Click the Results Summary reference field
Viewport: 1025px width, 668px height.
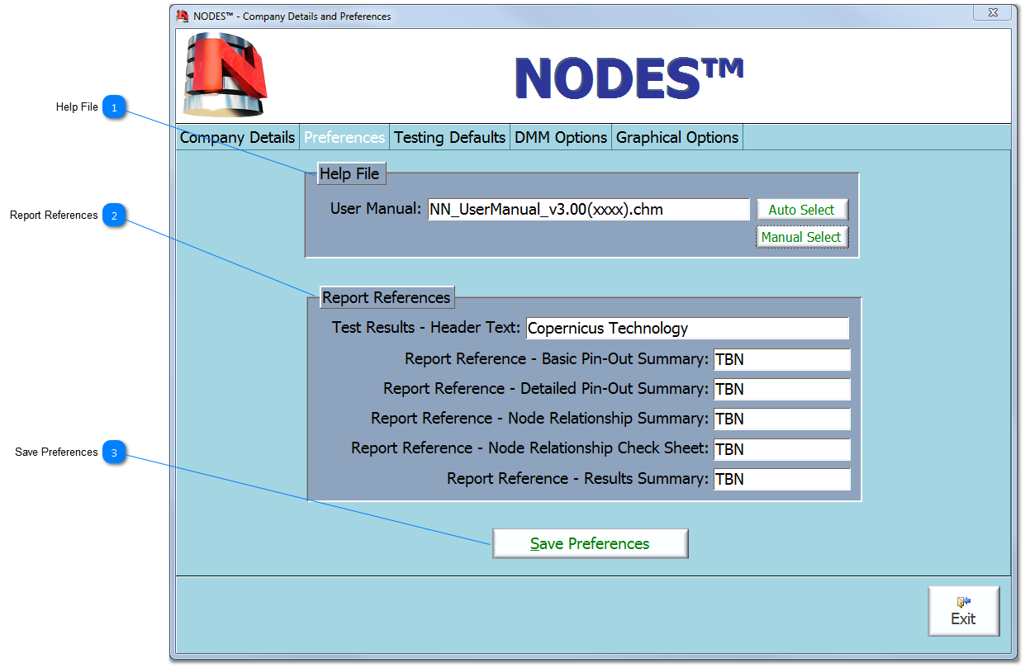781,479
